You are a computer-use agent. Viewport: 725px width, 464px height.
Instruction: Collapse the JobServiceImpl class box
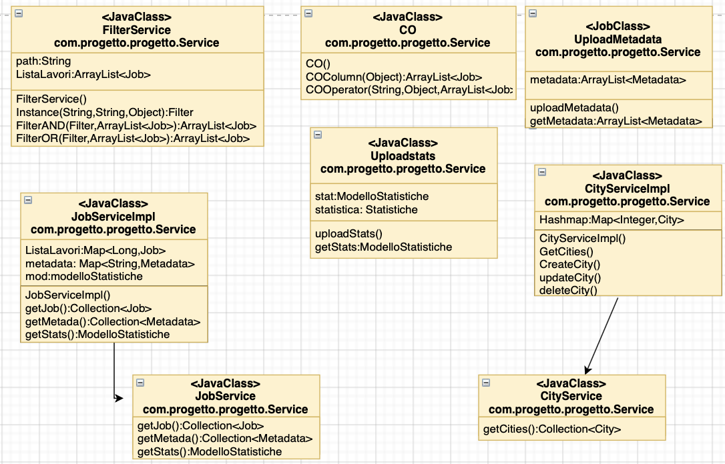tap(28, 200)
